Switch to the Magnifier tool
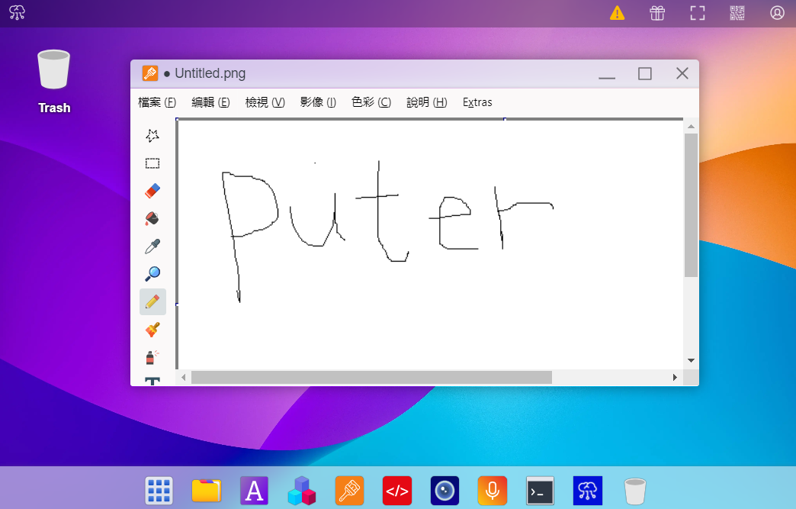Screen dimensions: 796x509 152,273
